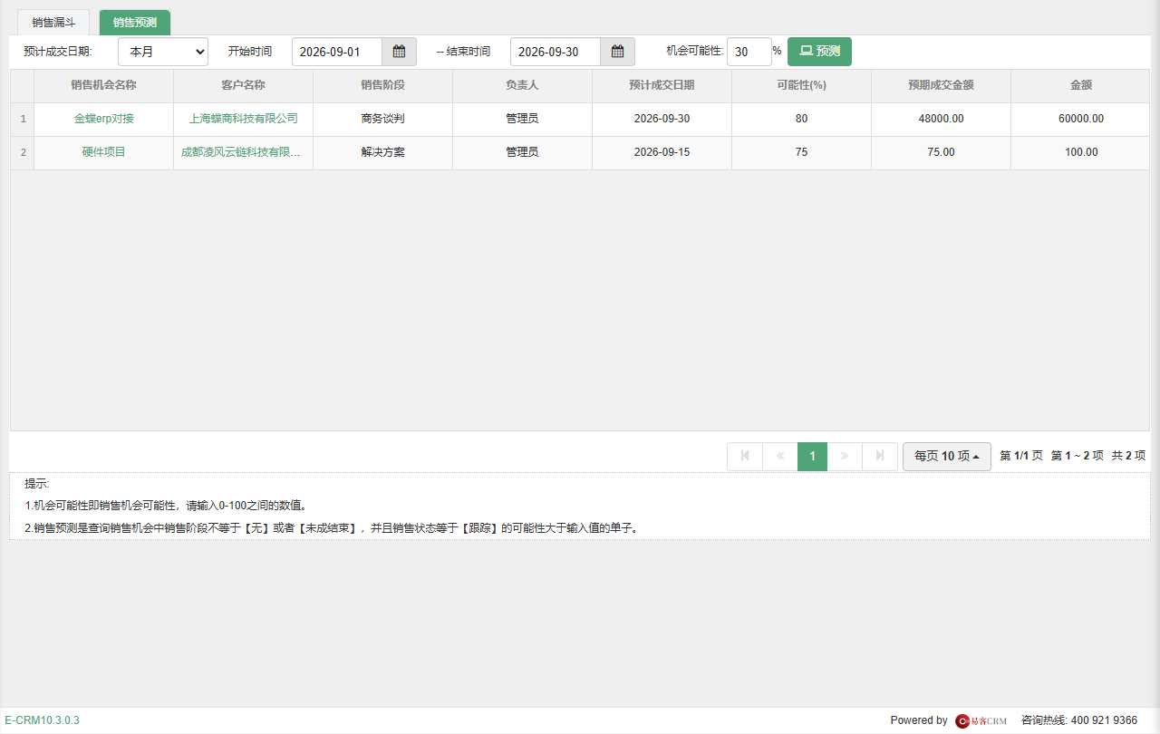Select page 1 in pagination
This screenshot has width=1160, height=734.
click(x=812, y=456)
